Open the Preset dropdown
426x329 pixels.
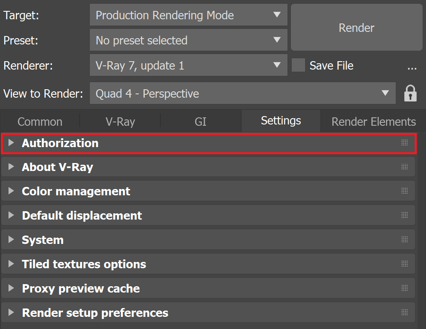coord(188,40)
